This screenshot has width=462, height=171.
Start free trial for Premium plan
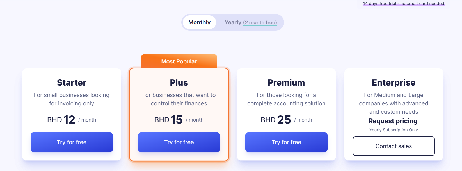point(286,142)
